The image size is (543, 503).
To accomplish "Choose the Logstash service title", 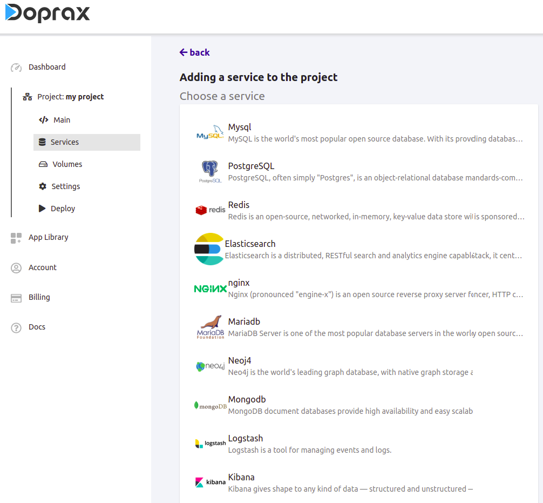I will pyautogui.click(x=246, y=439).
